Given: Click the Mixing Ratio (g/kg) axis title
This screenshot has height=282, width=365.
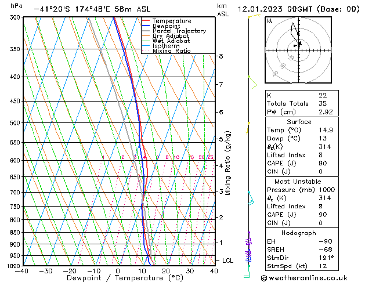Looking at the screenshot, I should tap(227, 163).
